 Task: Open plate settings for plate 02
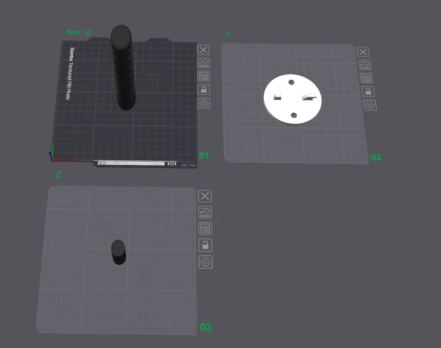(x=370, y=105)
